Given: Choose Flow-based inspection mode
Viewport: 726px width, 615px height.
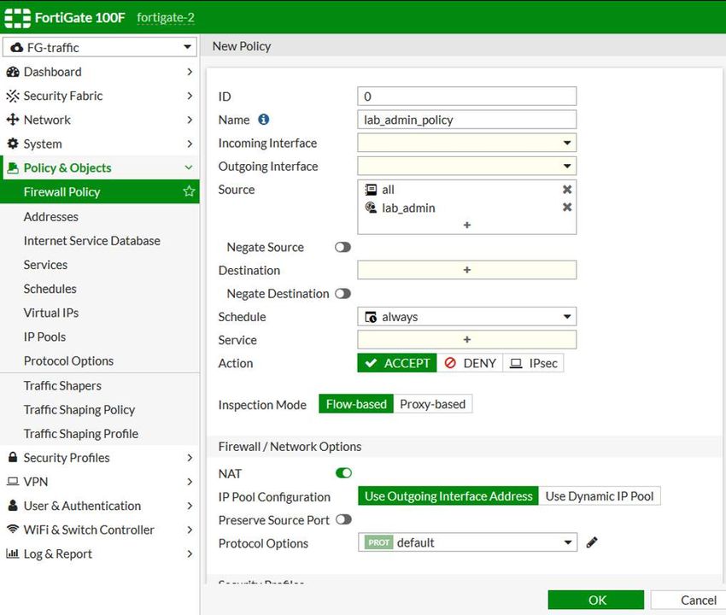Looking at the screenshot, I should (356, 404).
